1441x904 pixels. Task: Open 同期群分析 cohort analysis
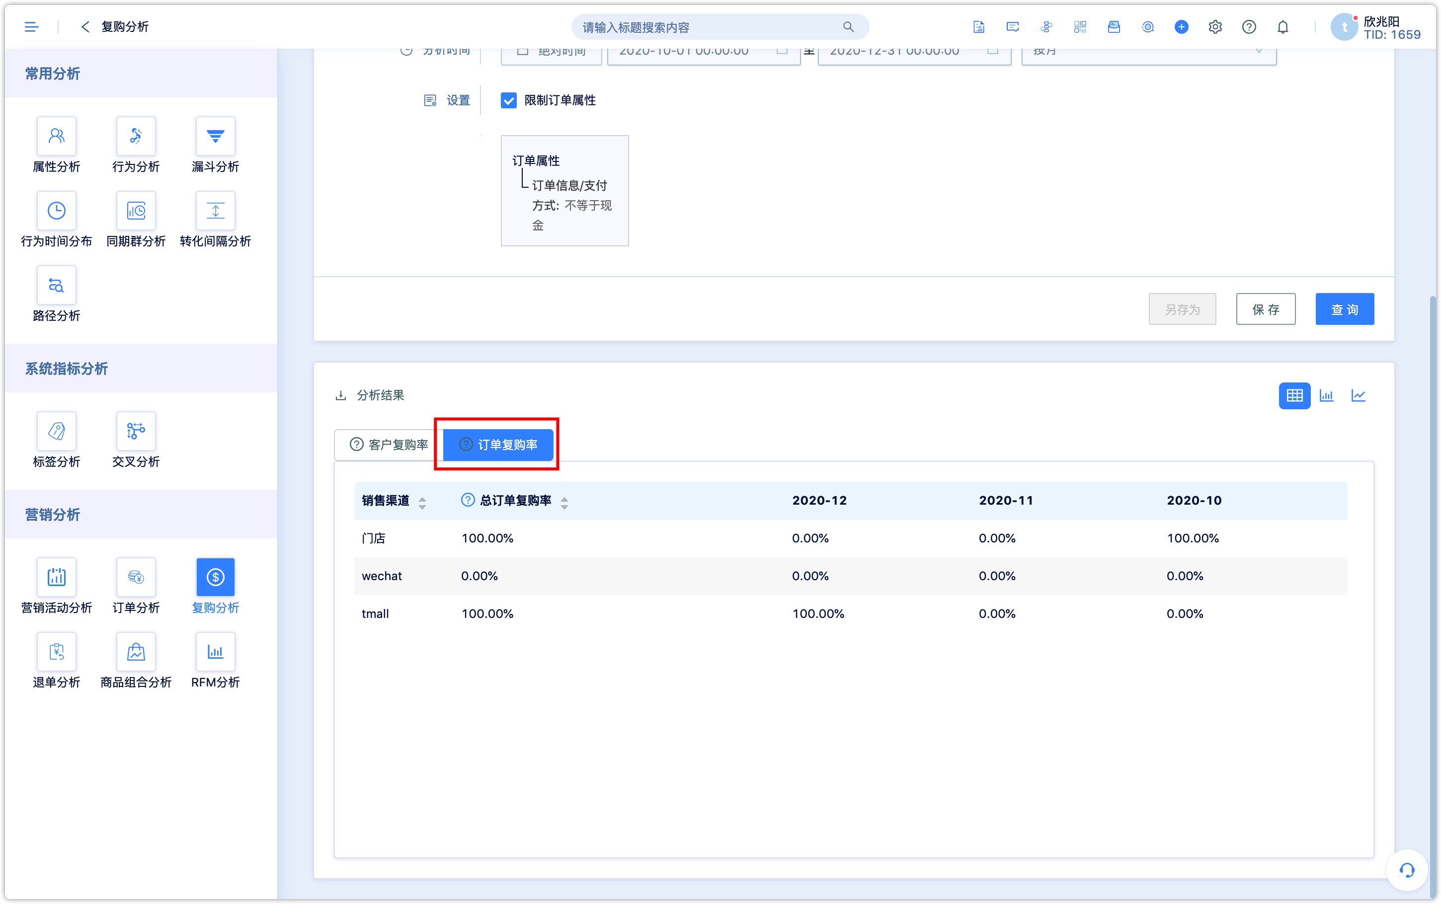click(136, 220)
